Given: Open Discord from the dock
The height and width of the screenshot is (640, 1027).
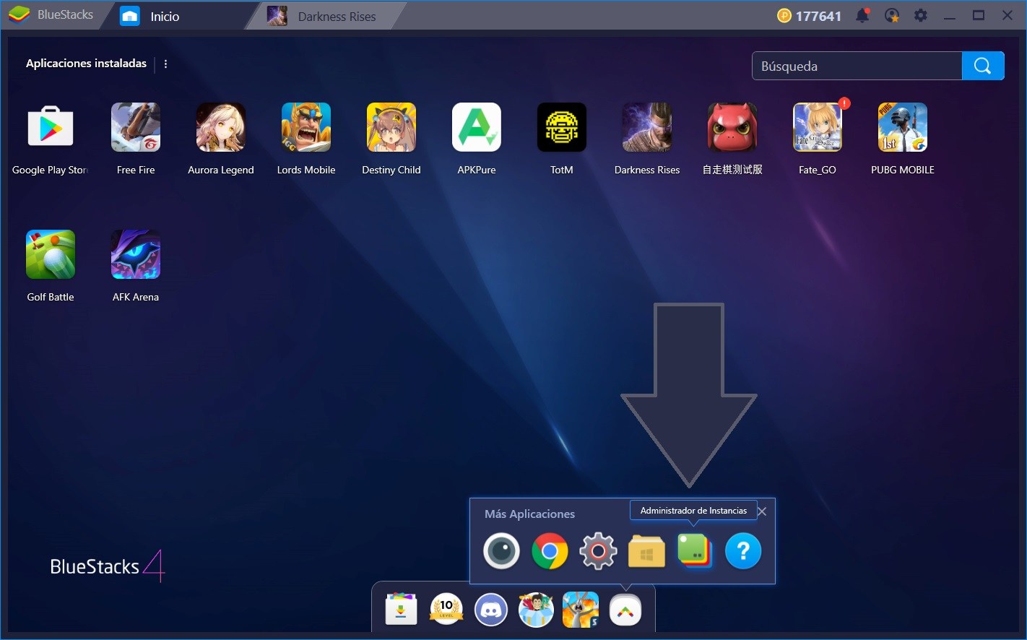Looking at the screenshot, I should pyautogui.click(x=491, y=610).
